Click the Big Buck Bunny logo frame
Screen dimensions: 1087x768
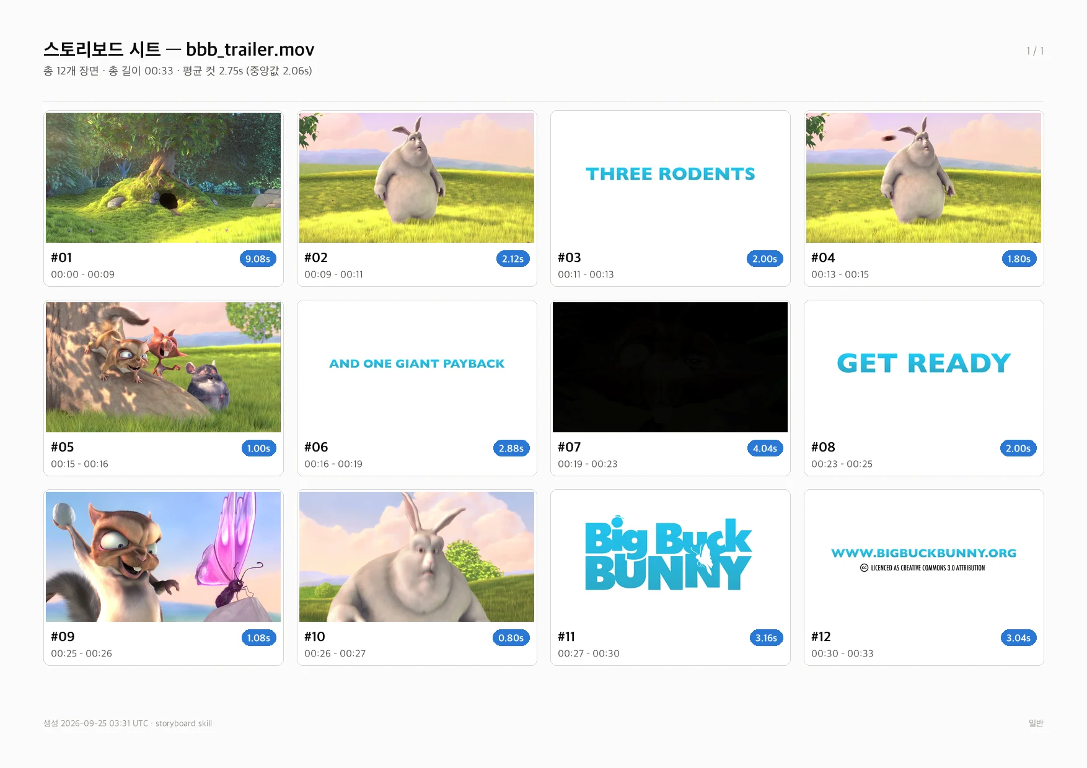[x=670, y=557]
